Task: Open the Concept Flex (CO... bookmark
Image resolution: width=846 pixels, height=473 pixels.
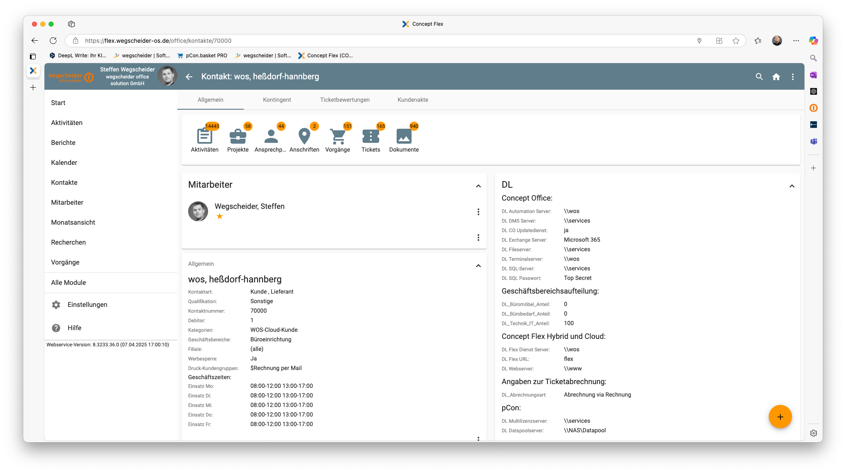Action: (x=326, y=56)
